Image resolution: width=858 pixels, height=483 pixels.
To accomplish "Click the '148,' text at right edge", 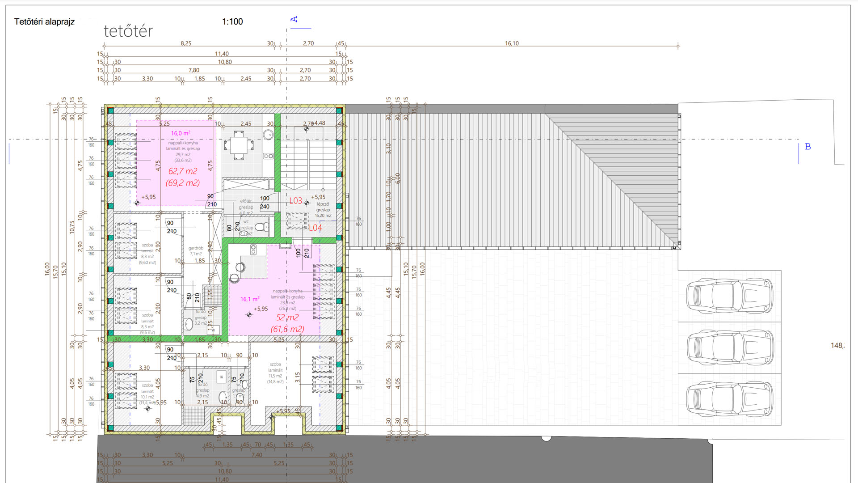I will pos(837,345).
